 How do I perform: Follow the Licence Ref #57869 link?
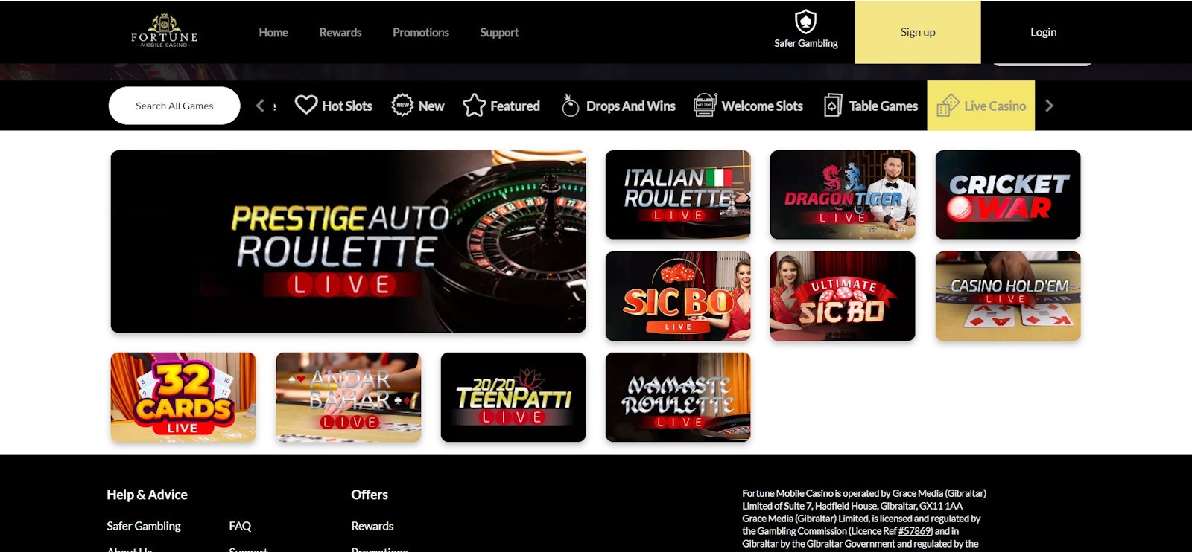click(915, 531)
